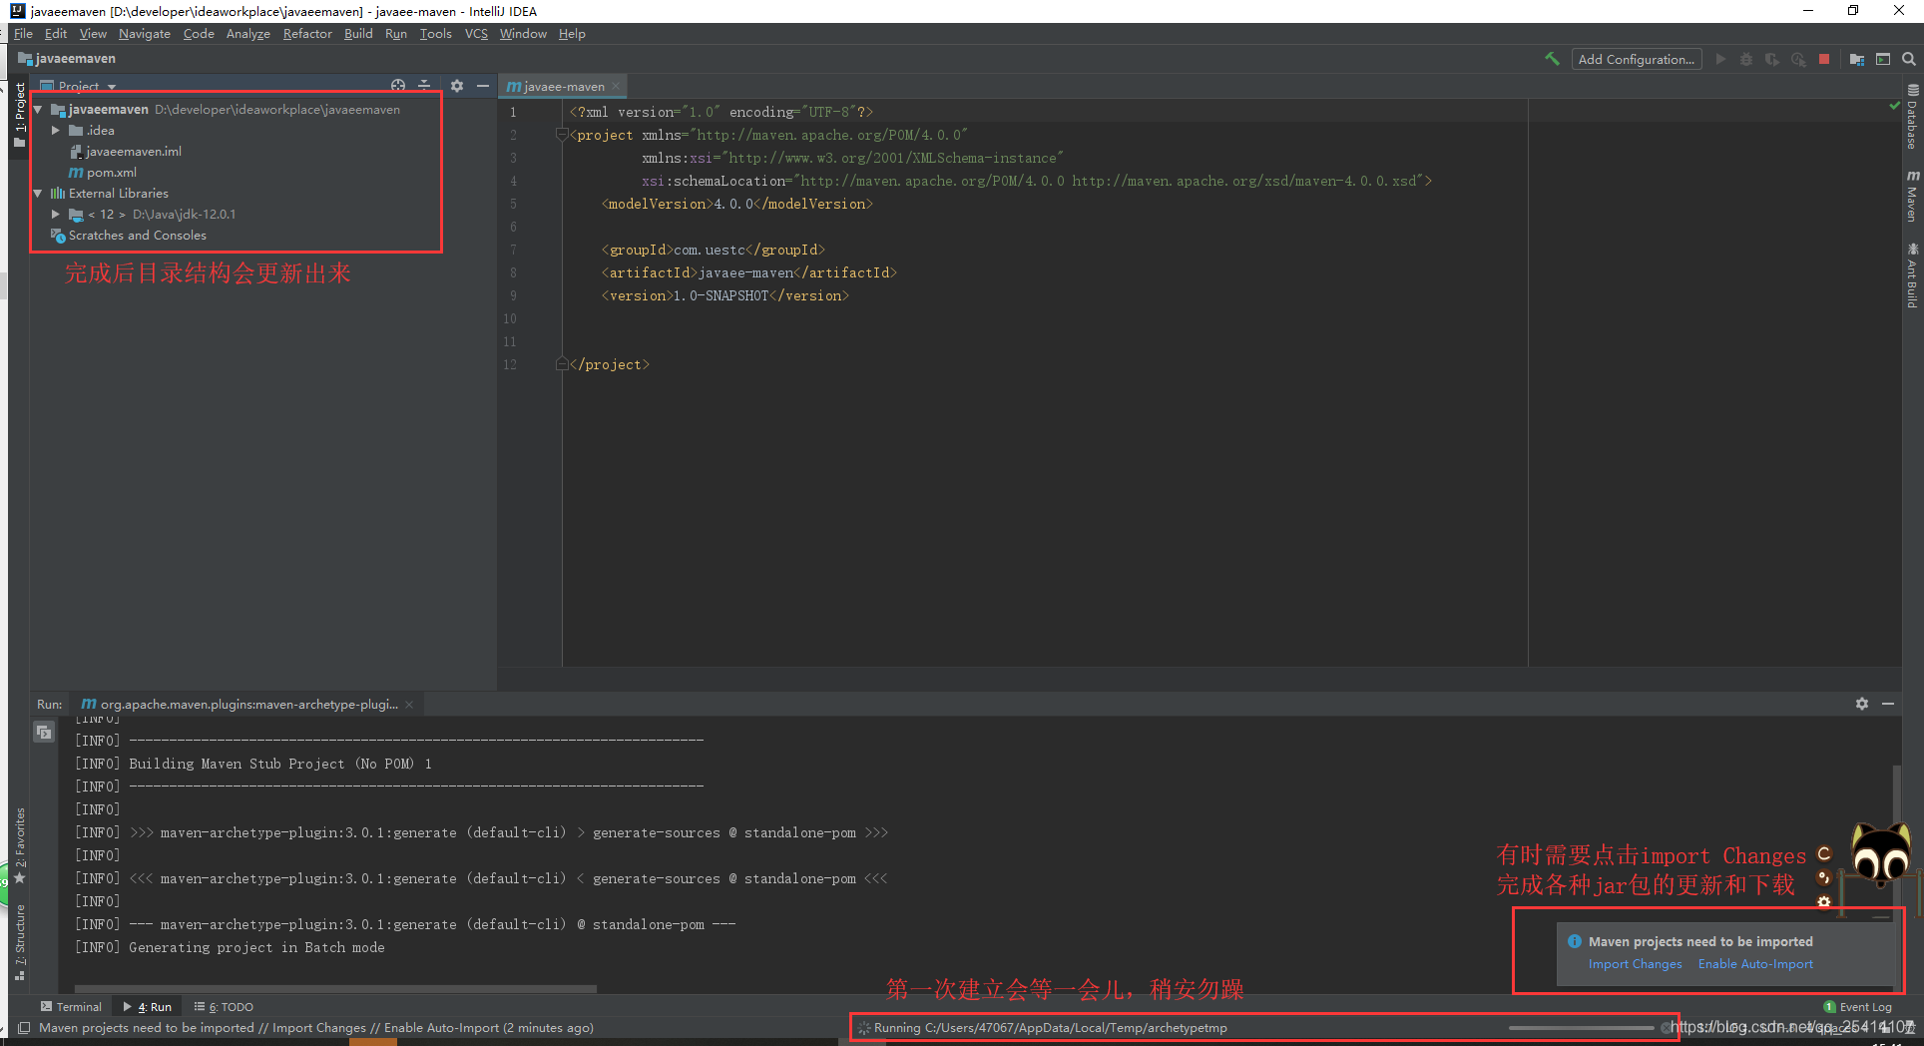Click the background task progress bar
Viewport: 1924px width, 1046px height.
coord(1581,1028)
